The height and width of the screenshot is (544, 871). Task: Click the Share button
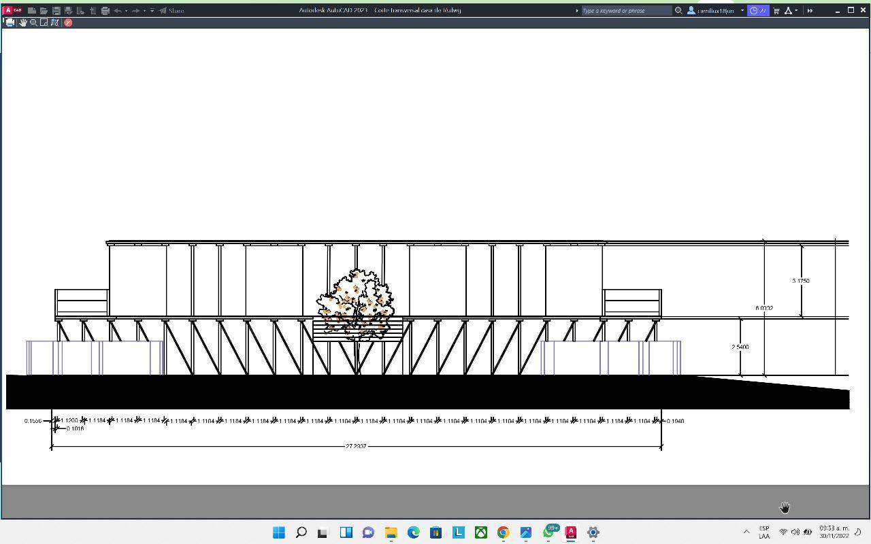171,11
